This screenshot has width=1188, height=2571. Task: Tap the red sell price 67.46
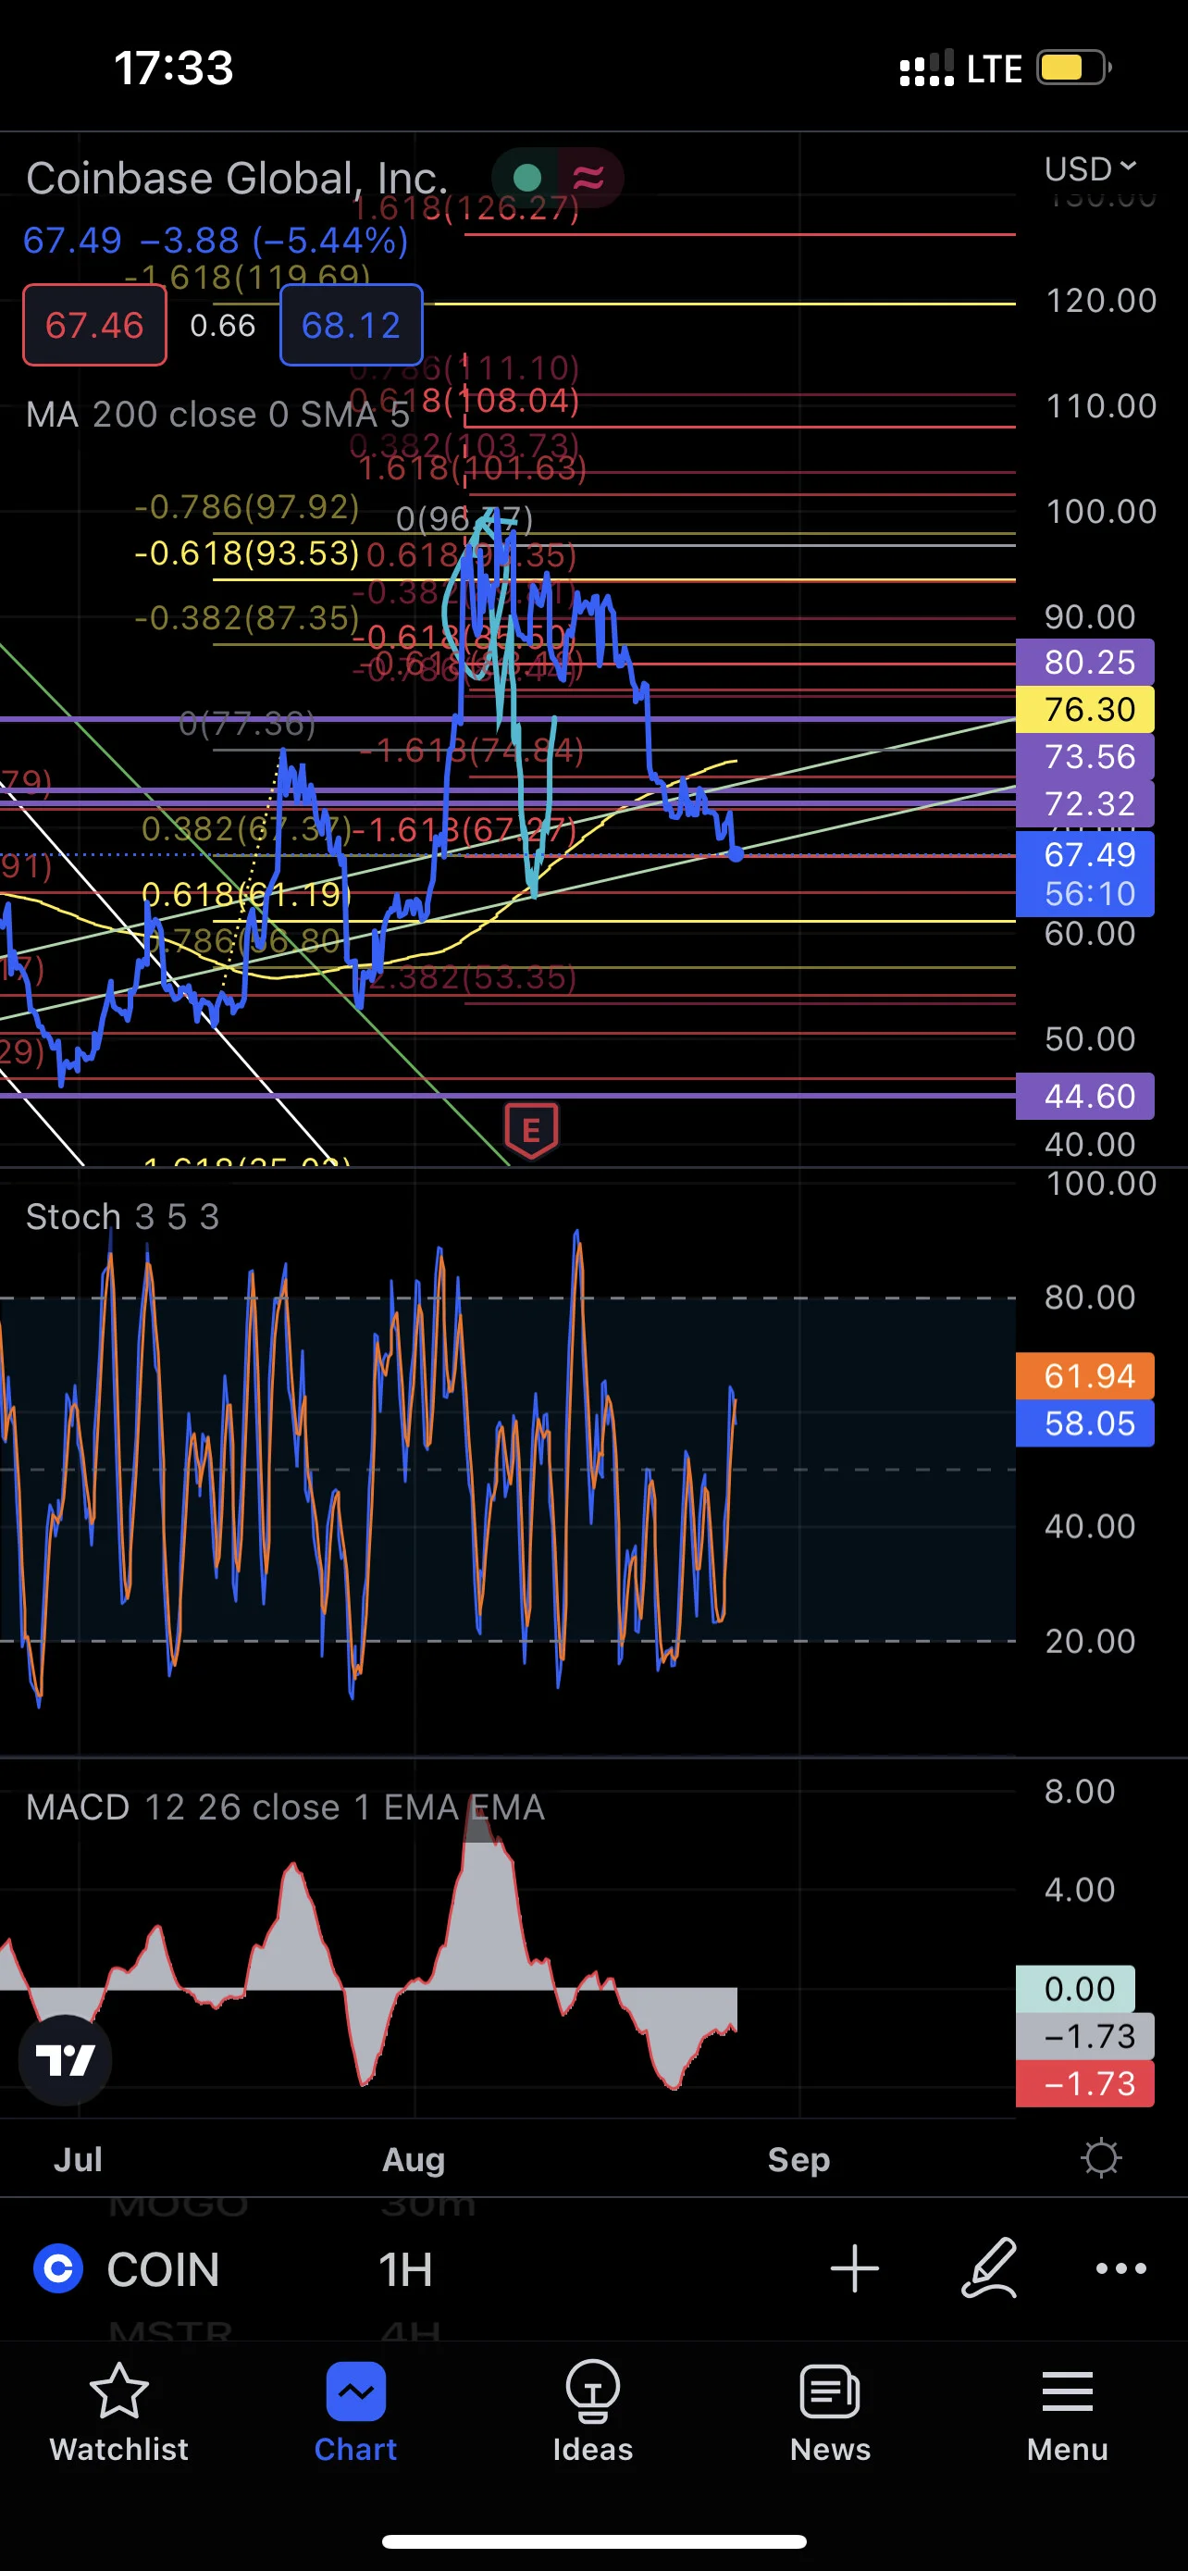click(x=94, y=326)
